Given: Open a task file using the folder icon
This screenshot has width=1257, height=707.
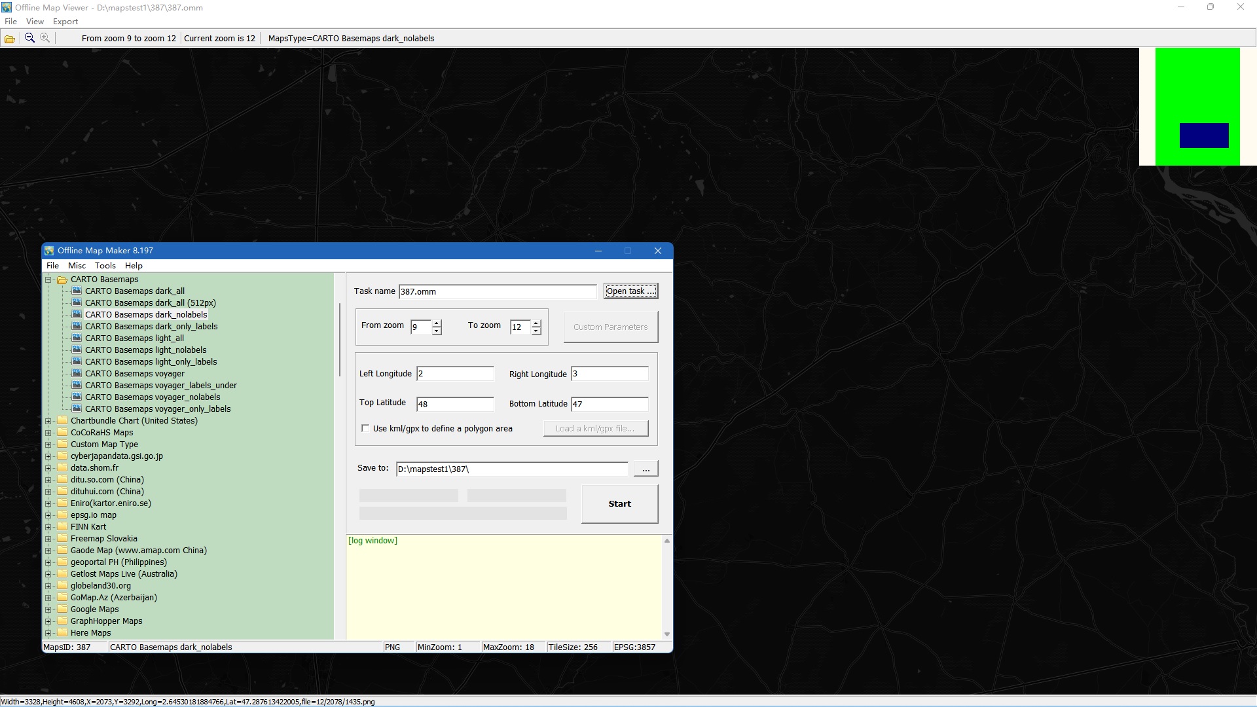Looking at the screenshot, I should pyautogui.click(x=9, y=38).
